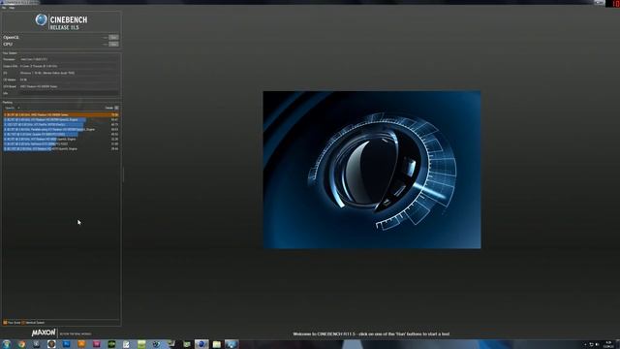
Task: Open the Windows Start menu
Action: tap(7, 344)
